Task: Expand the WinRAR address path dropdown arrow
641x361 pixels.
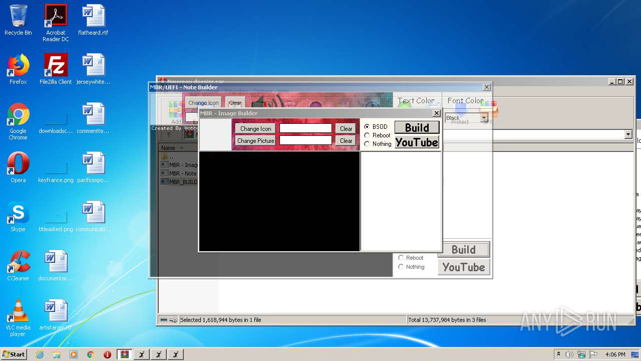Action: (628, 134)
